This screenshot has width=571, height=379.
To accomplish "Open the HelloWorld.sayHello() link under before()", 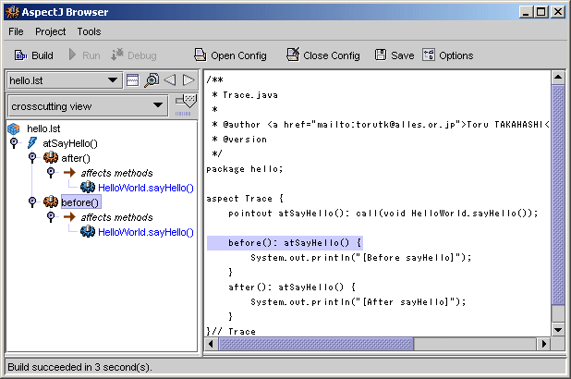I will 146,232.
